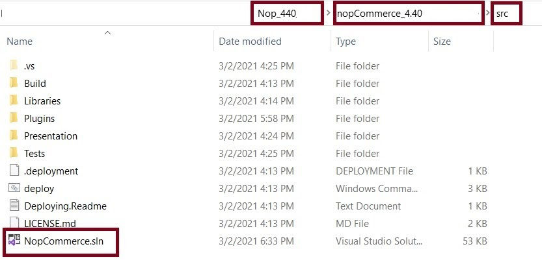Screen dimensions: 542x264
Task: Click the Deploying.Readme text document icon
Action: [x=14, y=206]
